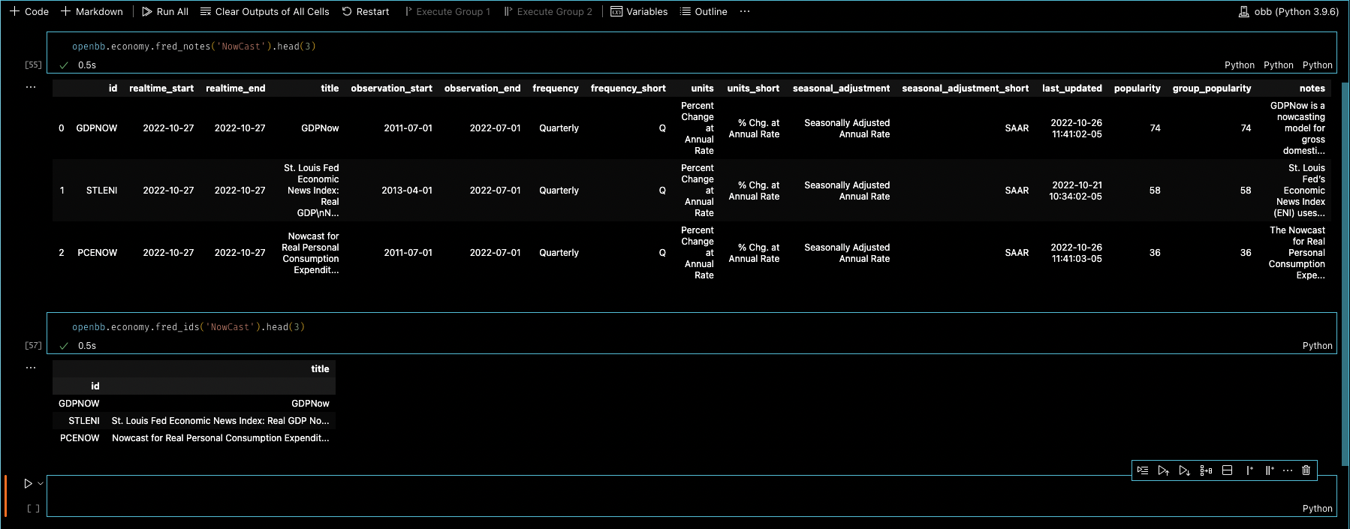1350x529 pixels.
Task: Add a new Code cell
Action: click(29, 11)
